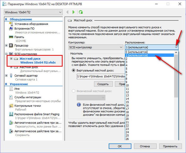The image size is (186, 153).
Task: Click the Name (Имя) icon
Action: (x=11, y=89)
